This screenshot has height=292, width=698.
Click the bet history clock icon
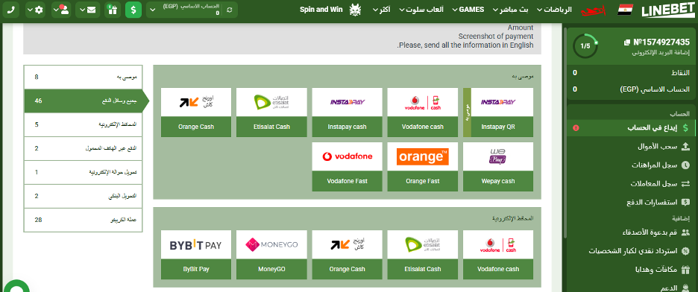[685, 165]
